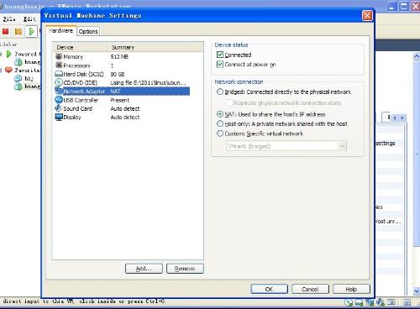Click the red heart Favorites icon

coord(8,70)
